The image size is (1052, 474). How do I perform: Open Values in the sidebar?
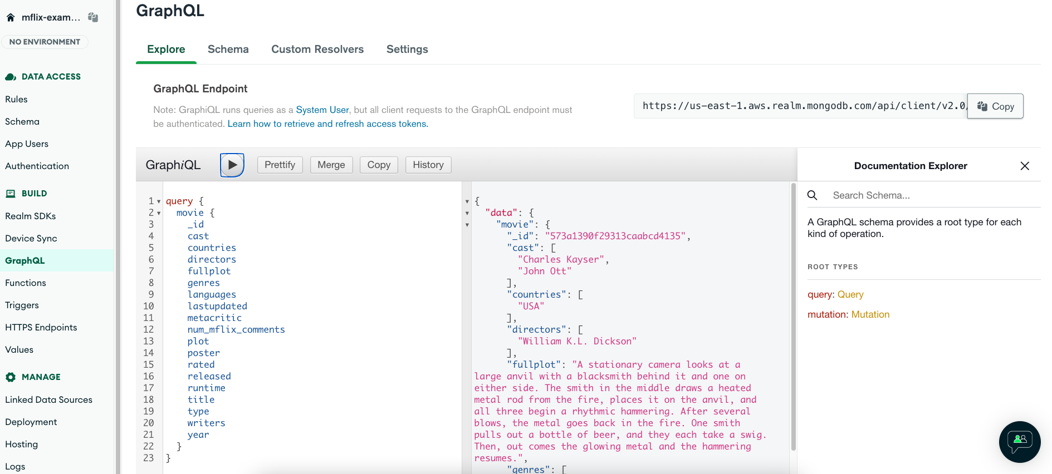[x=19, y=349]
